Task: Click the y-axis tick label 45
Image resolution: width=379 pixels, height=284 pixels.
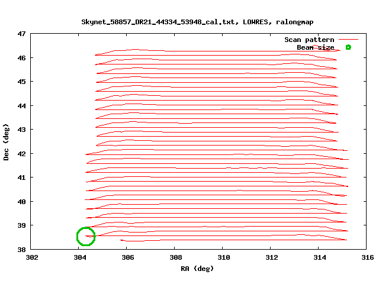Action: point(21,82)
